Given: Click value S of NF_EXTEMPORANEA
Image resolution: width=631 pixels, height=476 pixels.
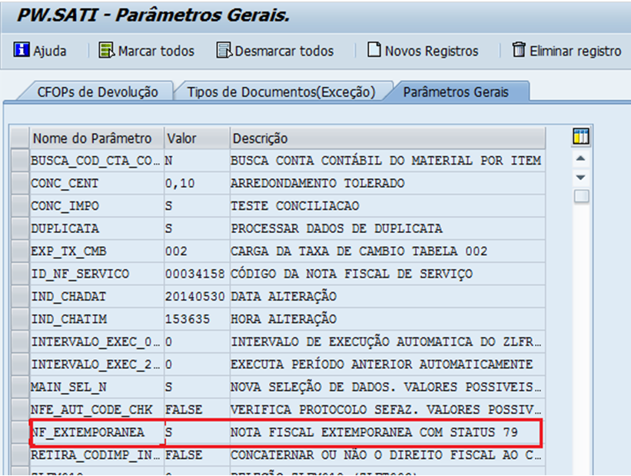Looking at the screenshot, I should pyautogui.click(x=197, y=432).
